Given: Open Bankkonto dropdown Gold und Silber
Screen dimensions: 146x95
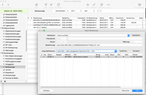Looking at the screenshot, I should [x=93, y=35].
